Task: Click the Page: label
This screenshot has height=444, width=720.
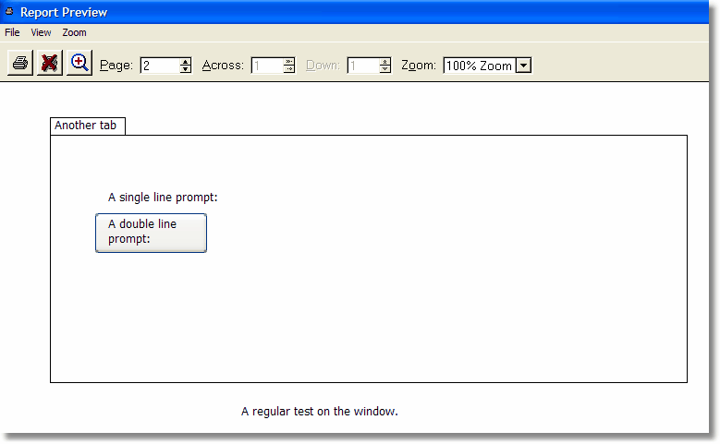Action: pyautogui.click(x=116, y=66)
